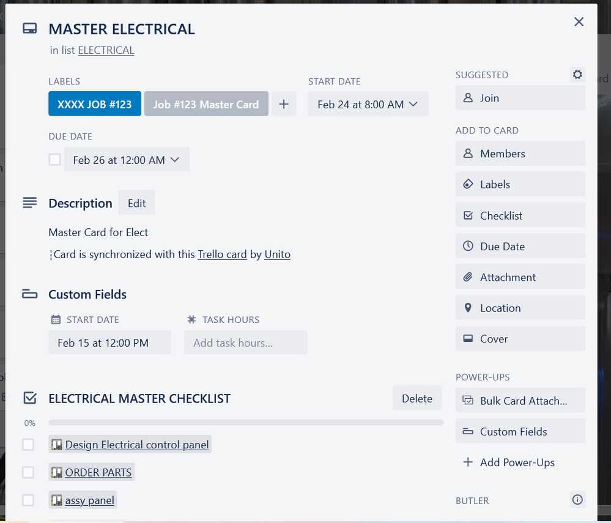Click custom field Feb 15 at 12:00 PM

[x=110, y=343]
